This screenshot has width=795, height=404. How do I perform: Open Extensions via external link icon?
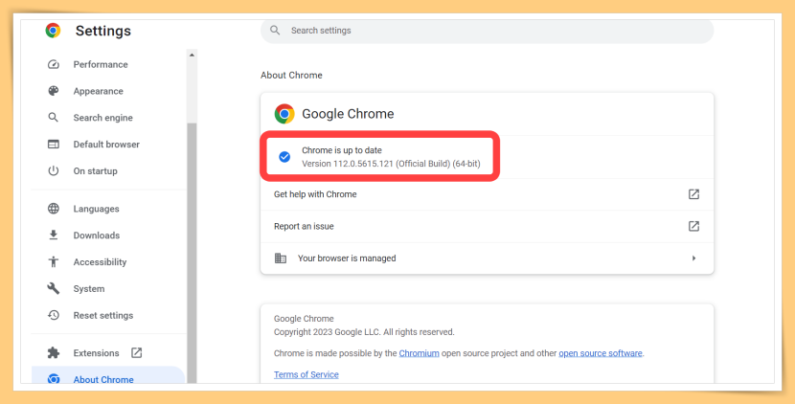(136, 353)
